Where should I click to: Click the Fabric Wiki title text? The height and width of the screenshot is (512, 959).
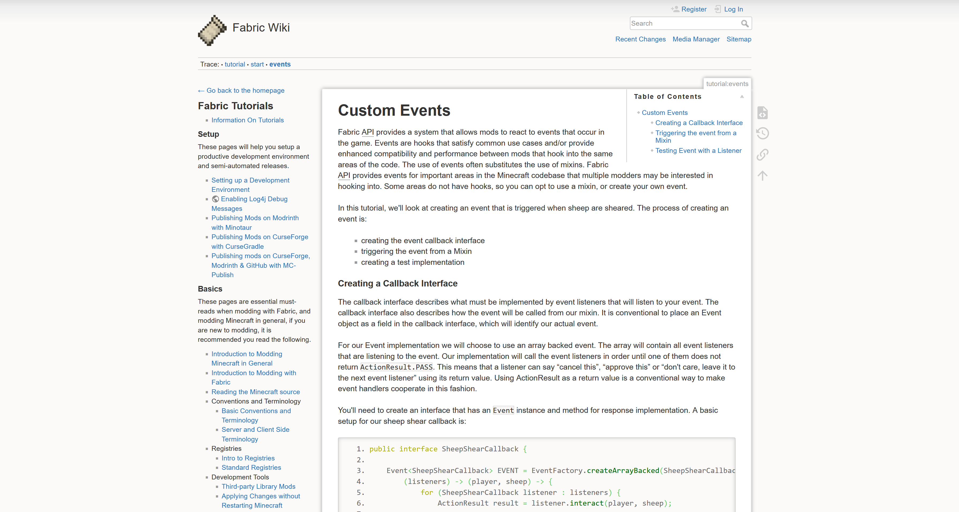pos(261,28)
